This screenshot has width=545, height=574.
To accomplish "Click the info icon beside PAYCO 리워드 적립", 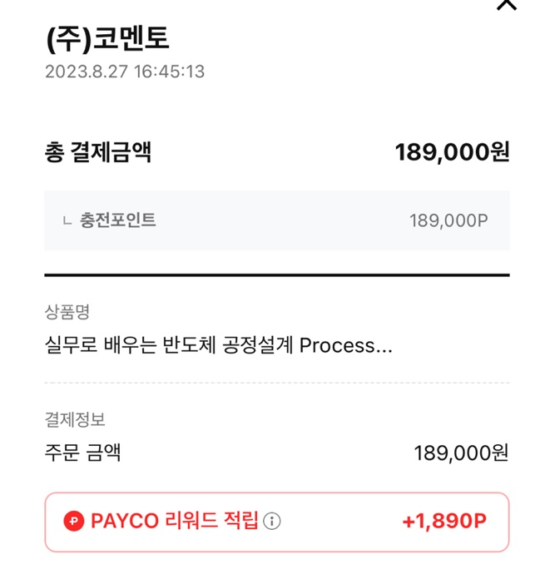I will point(272,522).
